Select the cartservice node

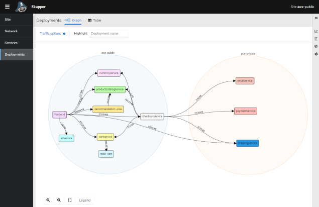pyautogui.click(x=105, y=137)
